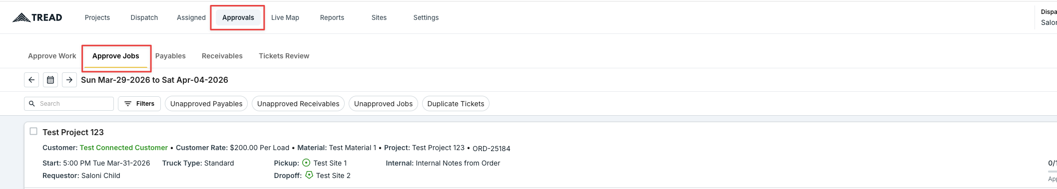Open the calendar date picker icon
This screenshot has height=189, width=1057.
pos(50,80)
